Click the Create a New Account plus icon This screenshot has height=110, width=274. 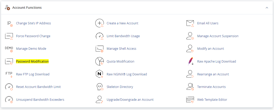pos(100,23)
